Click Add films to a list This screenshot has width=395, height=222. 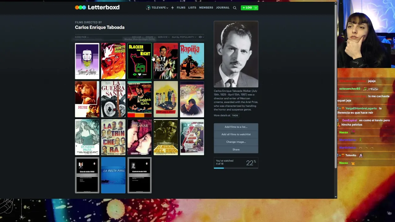click(236, 127)
